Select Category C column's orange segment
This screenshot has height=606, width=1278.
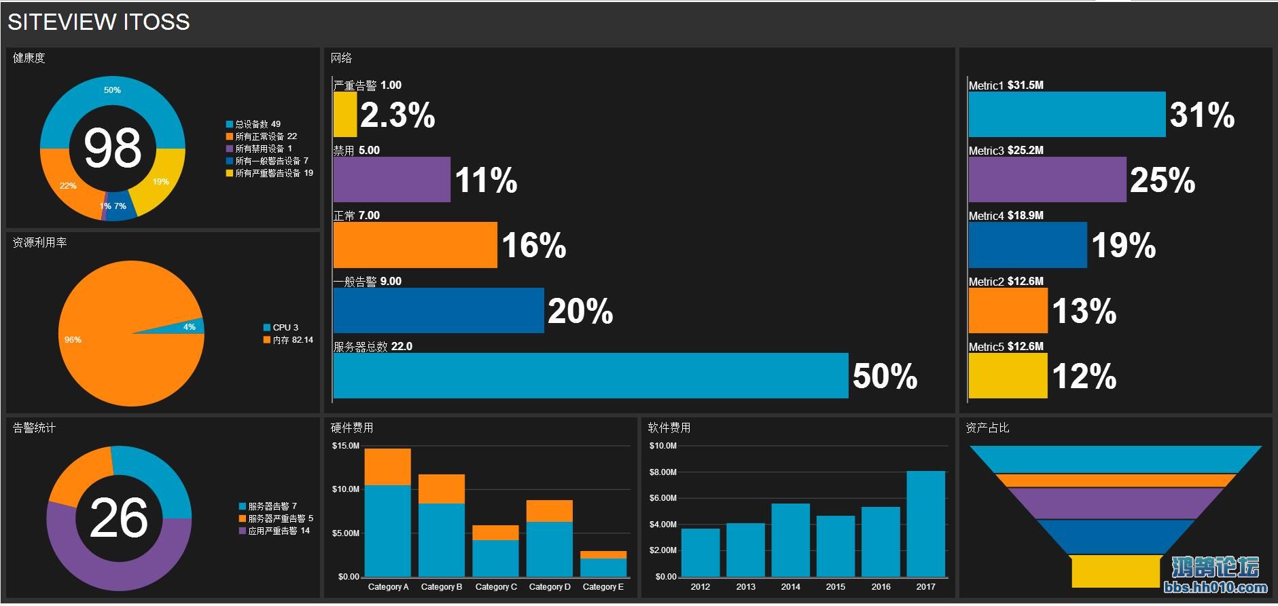[496, 533]
